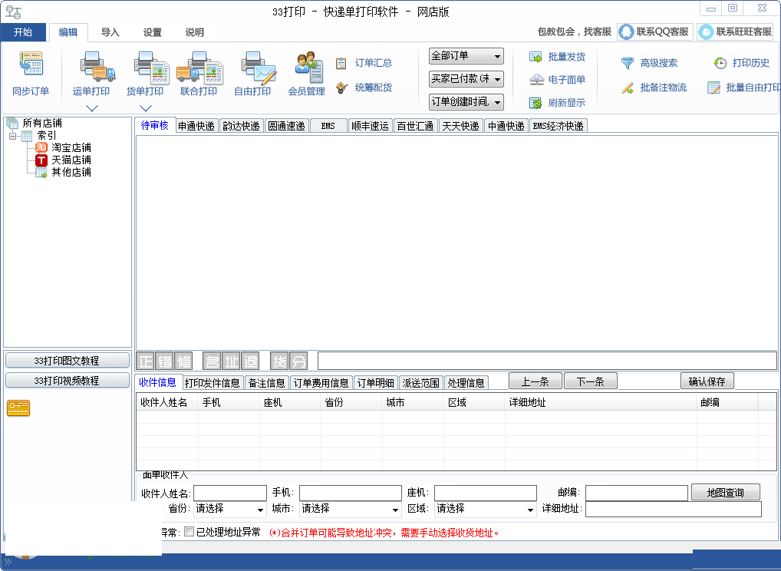This screenshot has height=571, width=781.
Task: Select 天猫店铺 in the store tree
Action: 71,160
